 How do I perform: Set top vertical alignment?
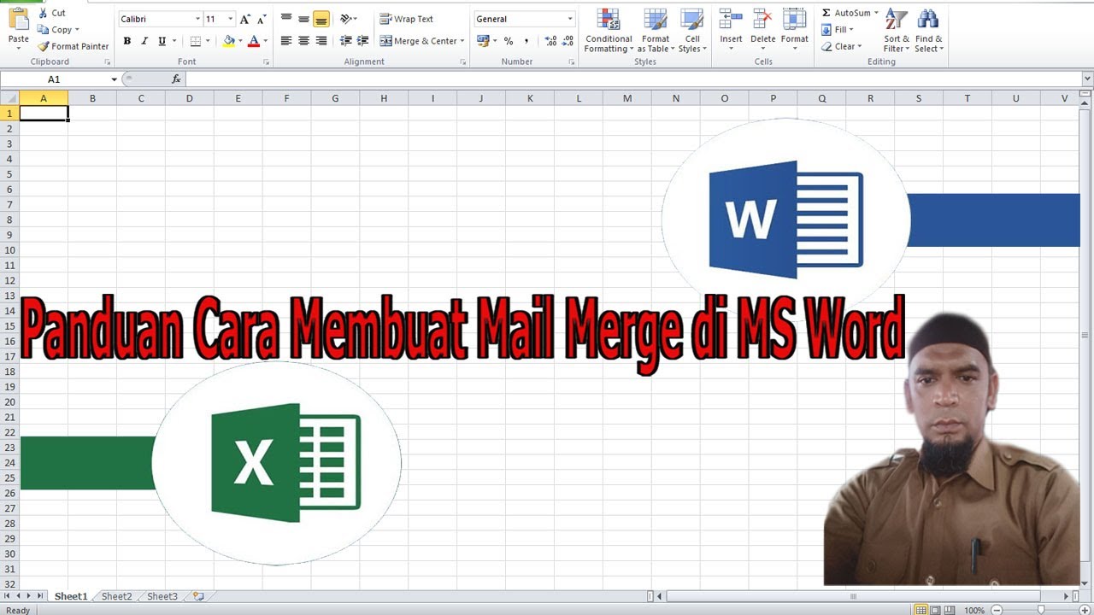point(286,19)
